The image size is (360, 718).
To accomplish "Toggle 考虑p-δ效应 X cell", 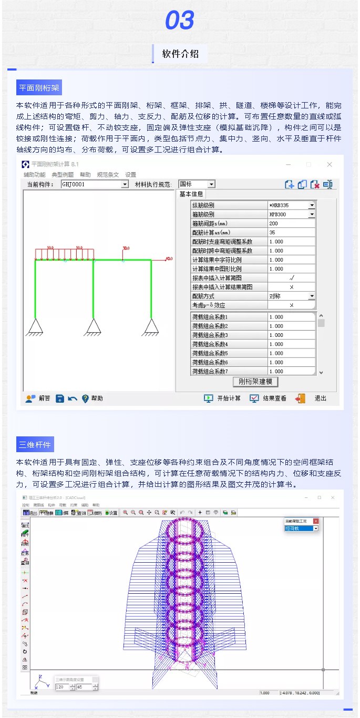I will [x=291, y=305].
